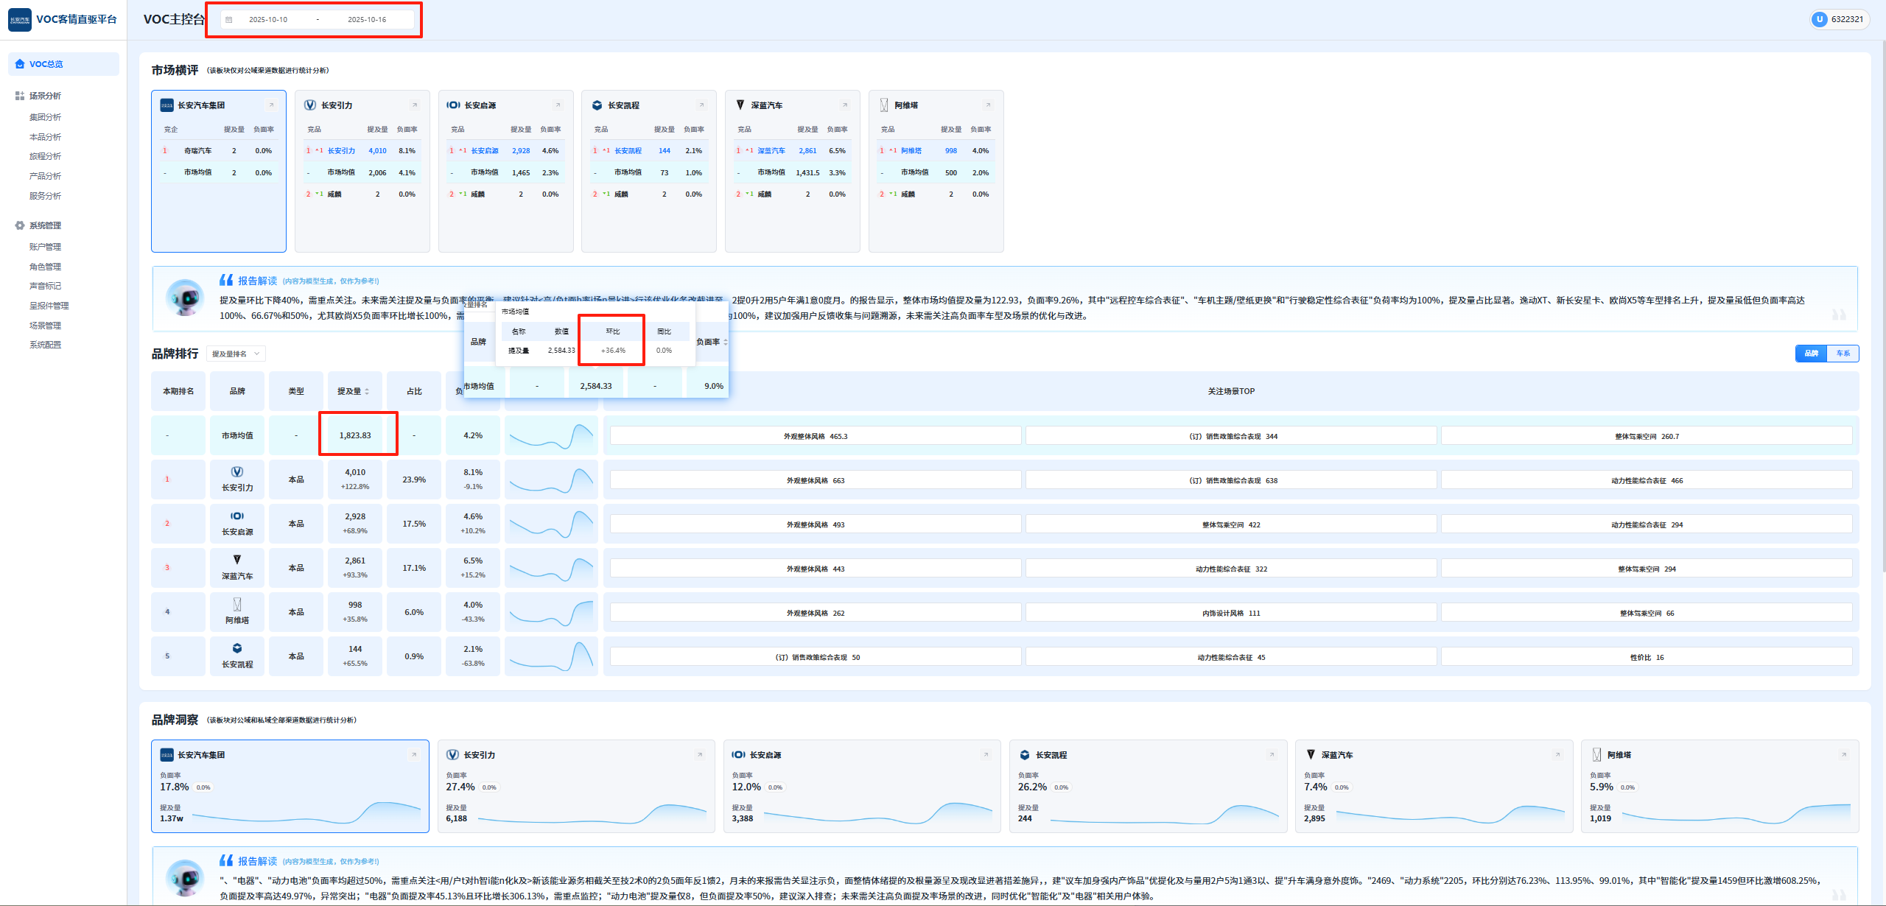Switch brand ranking to 品牌 view
Viewport: 1886px width, 906px height.
1812,354
